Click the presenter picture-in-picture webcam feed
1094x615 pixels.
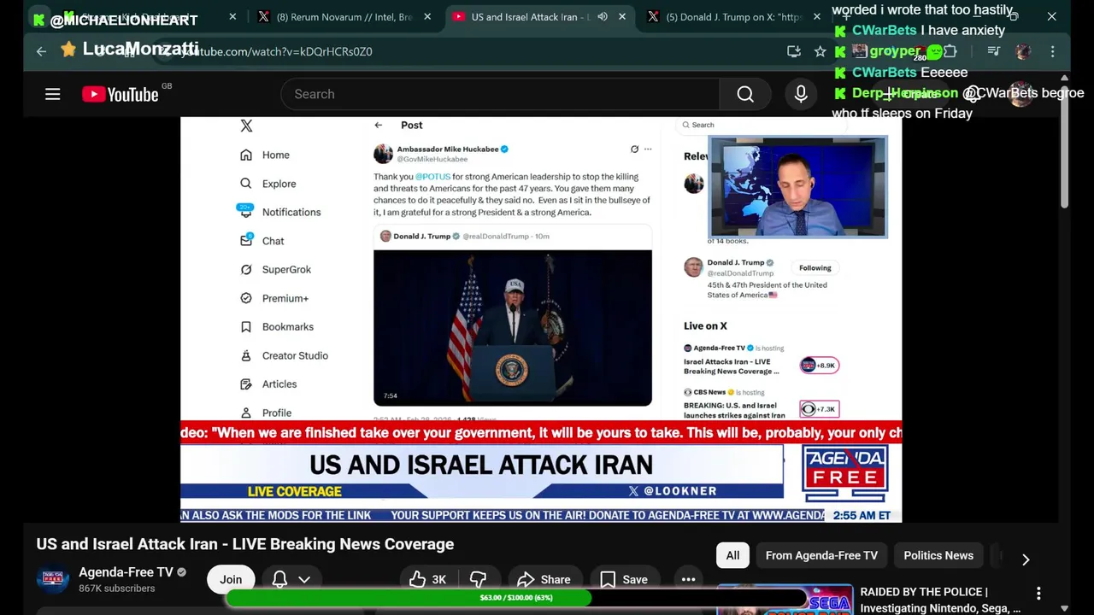[797, 186]
